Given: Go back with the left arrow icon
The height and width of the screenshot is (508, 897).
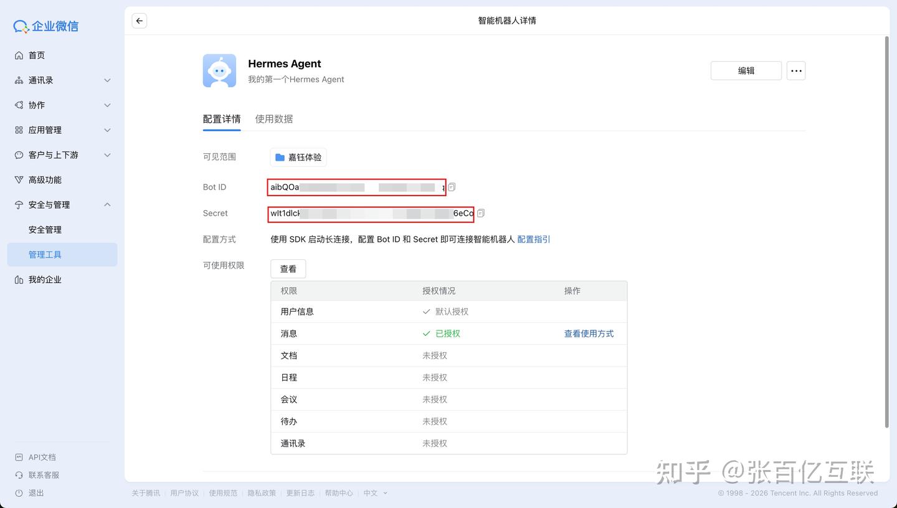Looking at the screenshot, I should (139, 21).
